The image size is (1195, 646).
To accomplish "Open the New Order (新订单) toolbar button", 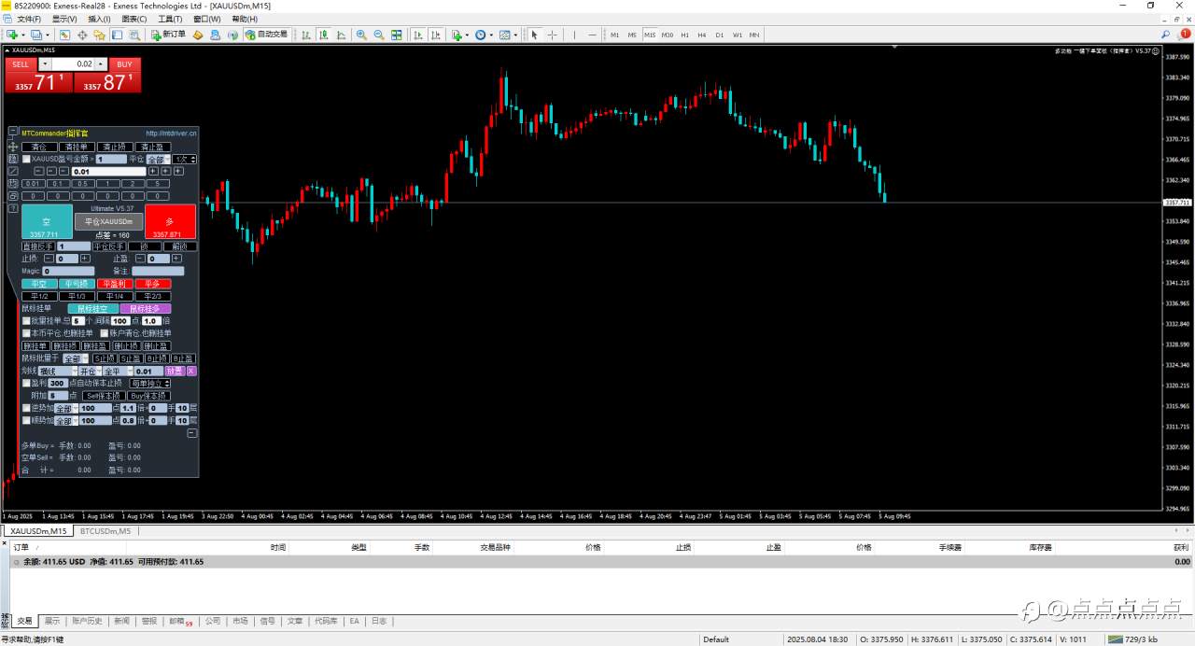I will (x=169, y=35).
